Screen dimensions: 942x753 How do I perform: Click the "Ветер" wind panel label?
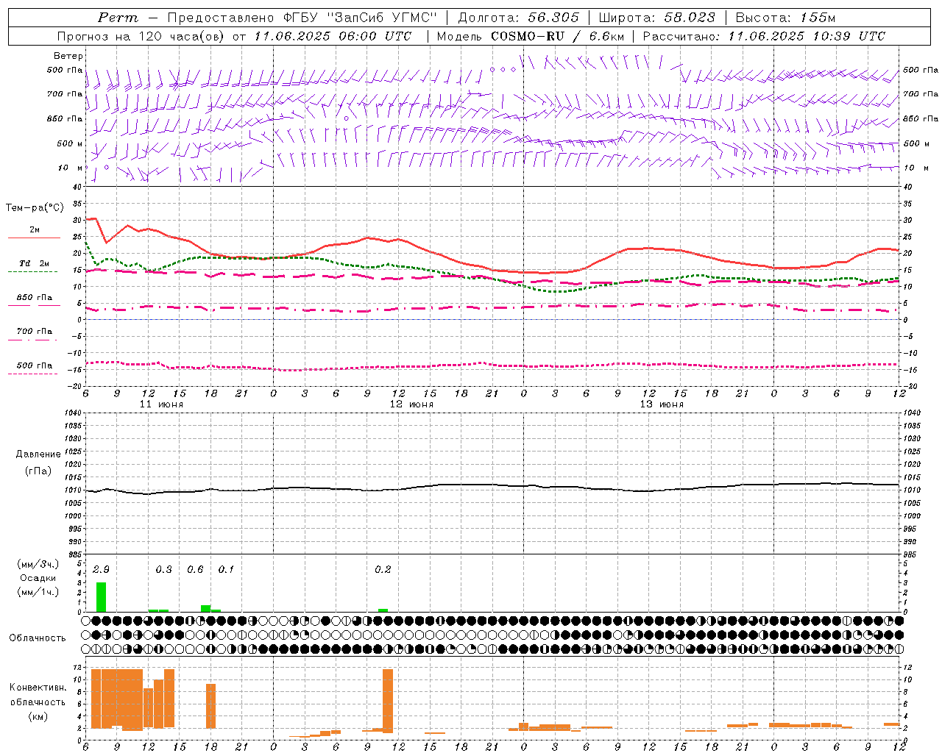tap(68, 56)
